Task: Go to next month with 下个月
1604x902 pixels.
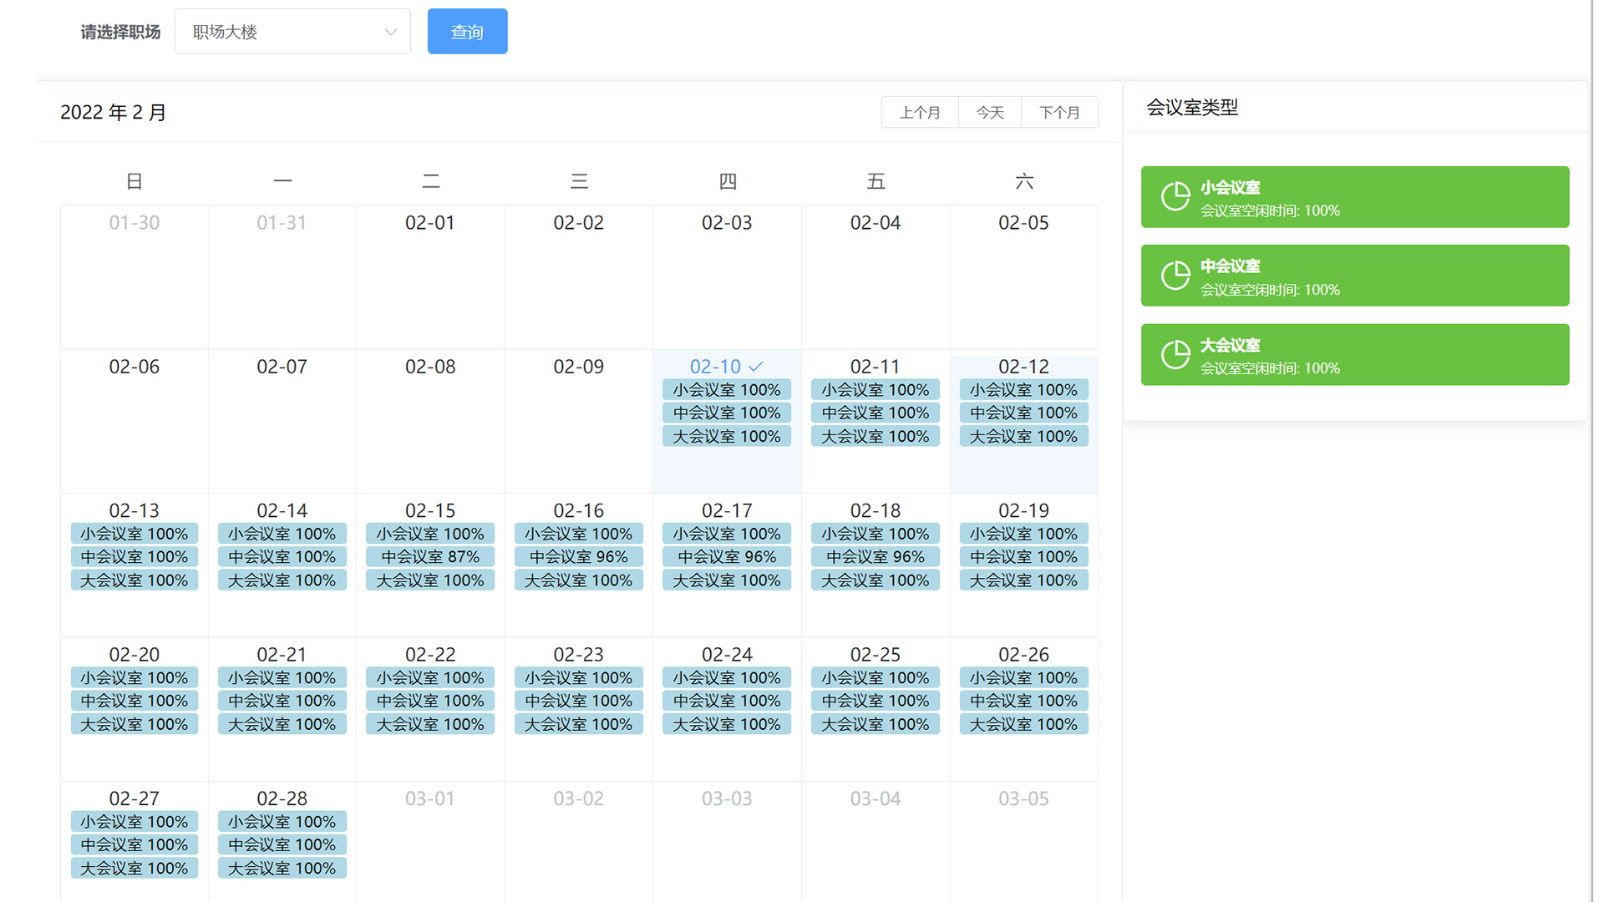Action: tap(1059, 112)
